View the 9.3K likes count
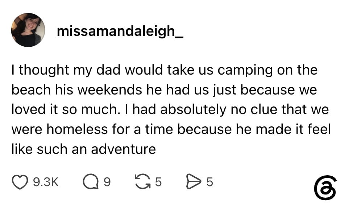The width and height of the screenshot is (349, 214). 46,182
